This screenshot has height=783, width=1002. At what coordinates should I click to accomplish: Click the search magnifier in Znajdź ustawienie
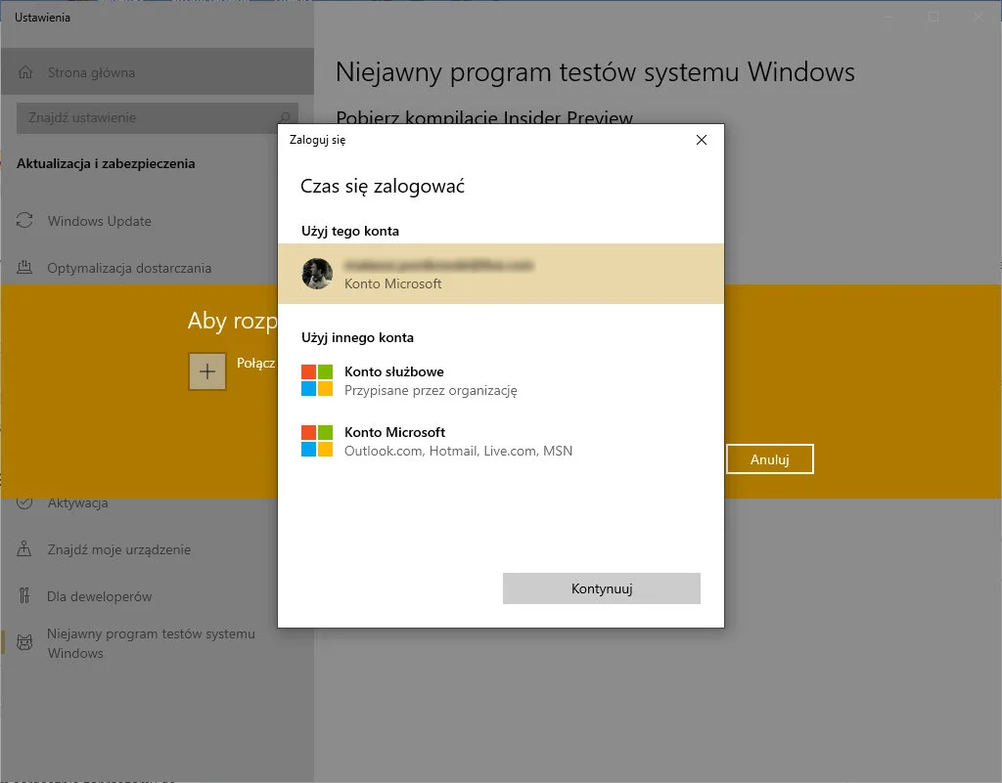click(286, 117)
